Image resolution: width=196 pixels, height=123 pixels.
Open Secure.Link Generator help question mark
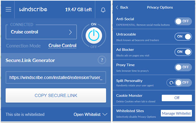coord(102,60)
